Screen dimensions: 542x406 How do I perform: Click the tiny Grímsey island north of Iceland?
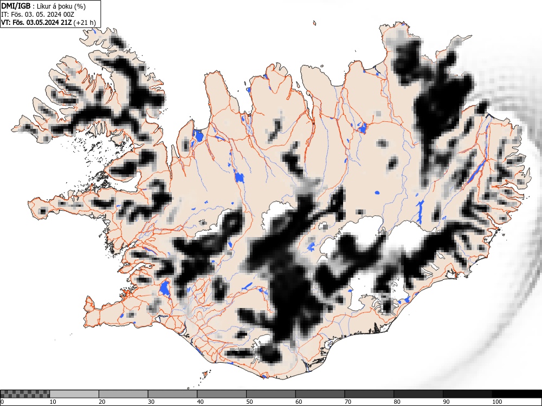[x=314, y=23]
